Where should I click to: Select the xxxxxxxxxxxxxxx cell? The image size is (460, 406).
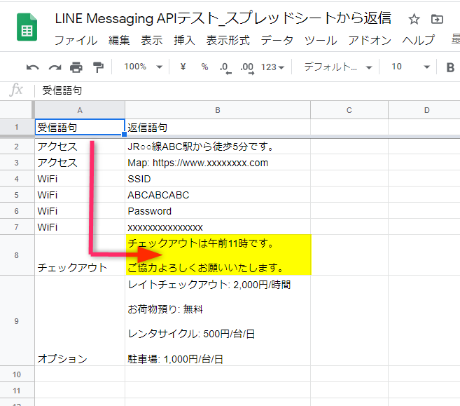(217, 227)
